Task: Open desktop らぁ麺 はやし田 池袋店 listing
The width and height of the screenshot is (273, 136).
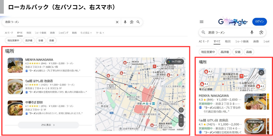Action: pos(39,81)
